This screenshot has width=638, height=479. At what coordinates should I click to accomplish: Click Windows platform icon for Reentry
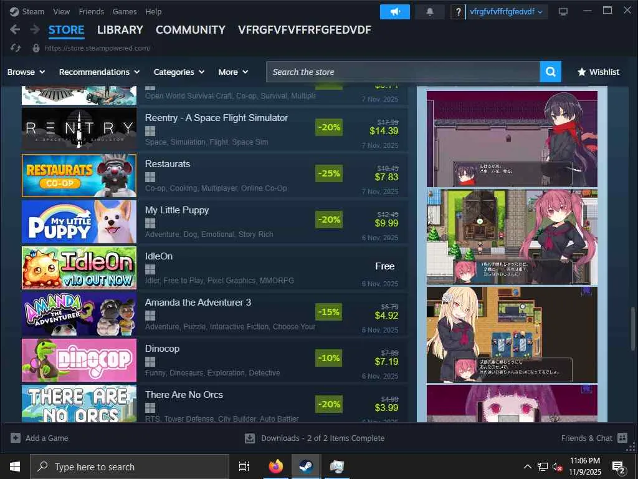point(150,131)
